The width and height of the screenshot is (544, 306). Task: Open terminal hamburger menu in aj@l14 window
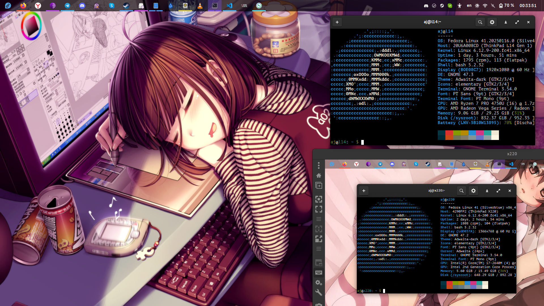[x=492, y=22]
